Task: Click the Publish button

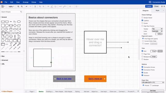Action: pos(149,6)
